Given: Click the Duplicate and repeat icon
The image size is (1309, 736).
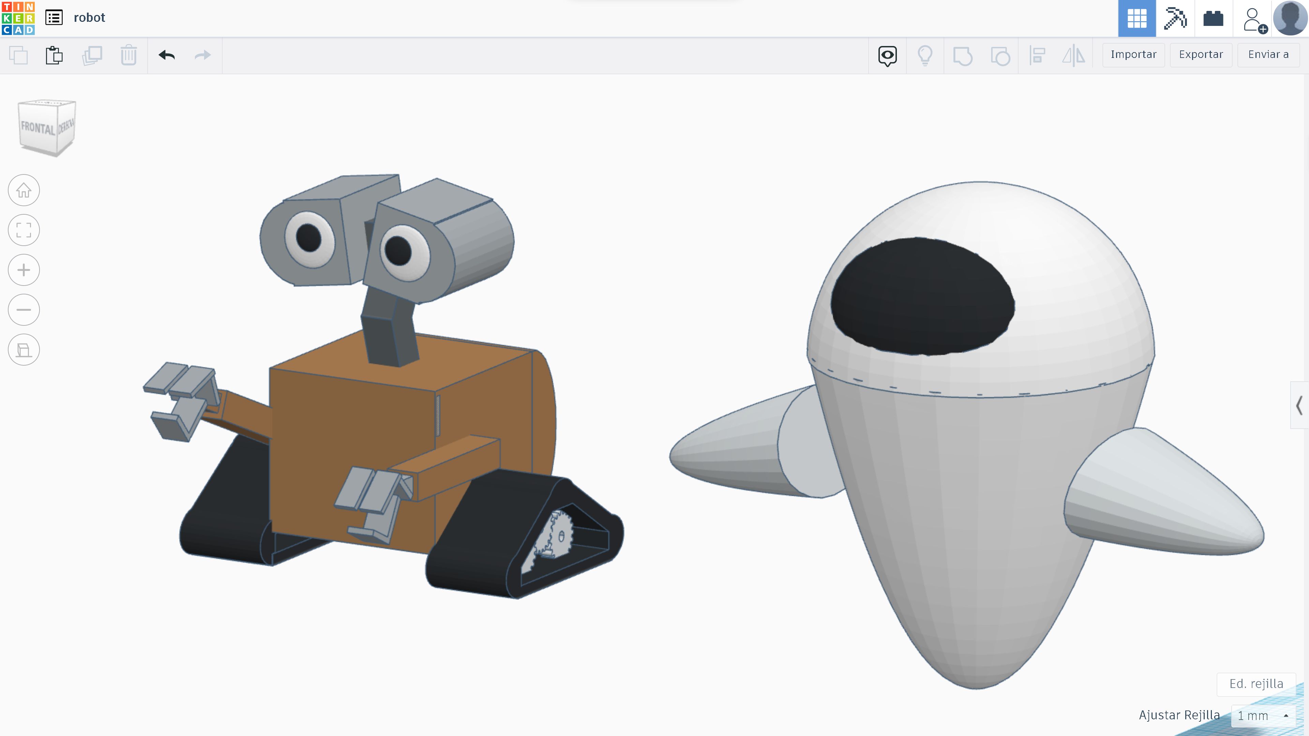Looking at the screenshot, I should (x=92, y=55).
